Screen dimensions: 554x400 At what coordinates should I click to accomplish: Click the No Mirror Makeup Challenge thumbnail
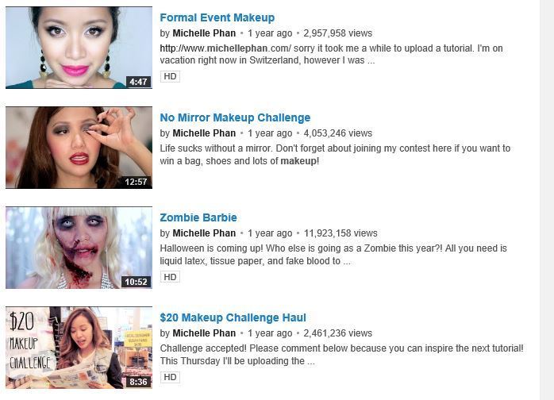click(x=79, y=148)
